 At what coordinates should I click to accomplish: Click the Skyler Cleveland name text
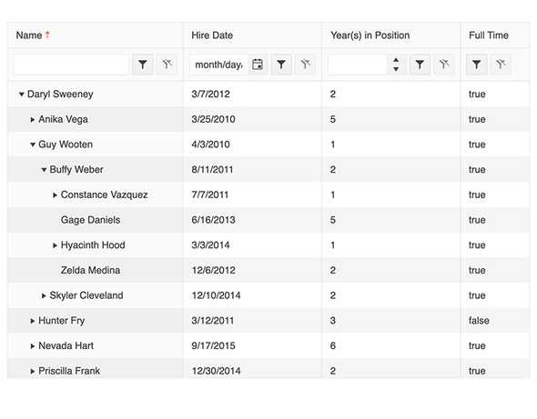(x=86, y=295)
